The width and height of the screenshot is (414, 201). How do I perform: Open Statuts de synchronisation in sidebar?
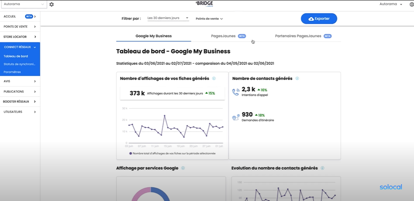(19, 64)
